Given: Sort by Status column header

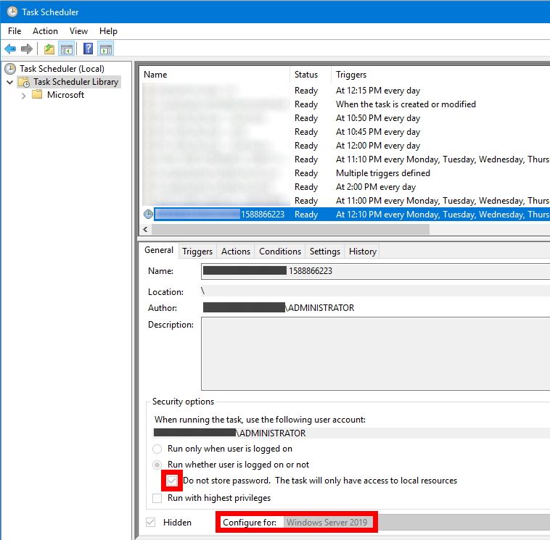Looking at the screenshot, I should [311, 75].
